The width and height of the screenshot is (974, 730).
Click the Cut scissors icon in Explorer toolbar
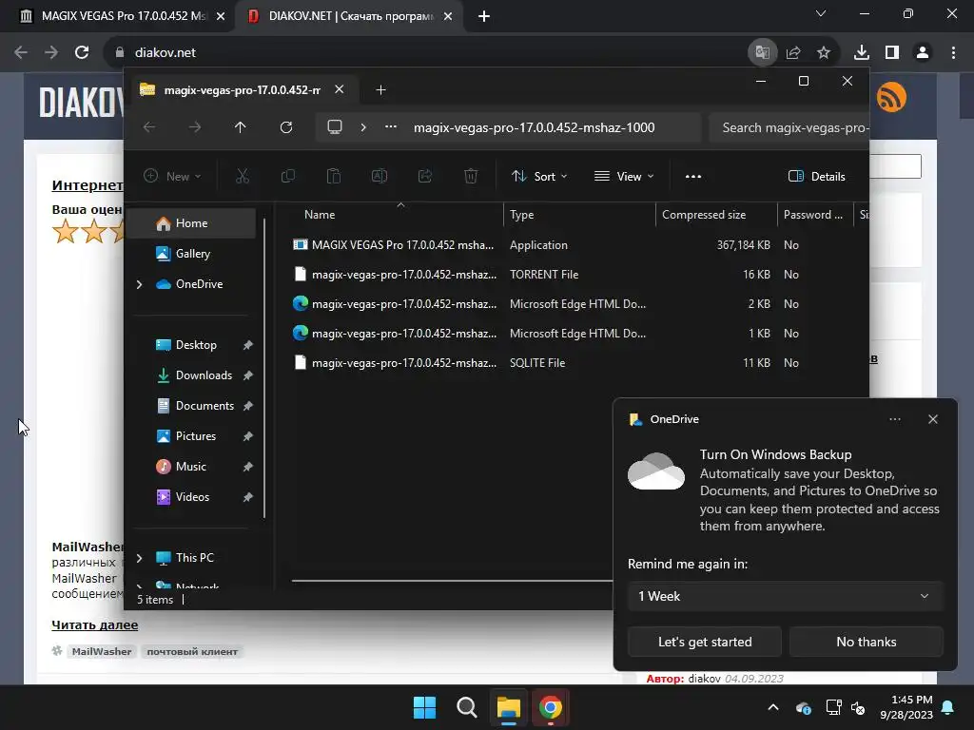243,176
